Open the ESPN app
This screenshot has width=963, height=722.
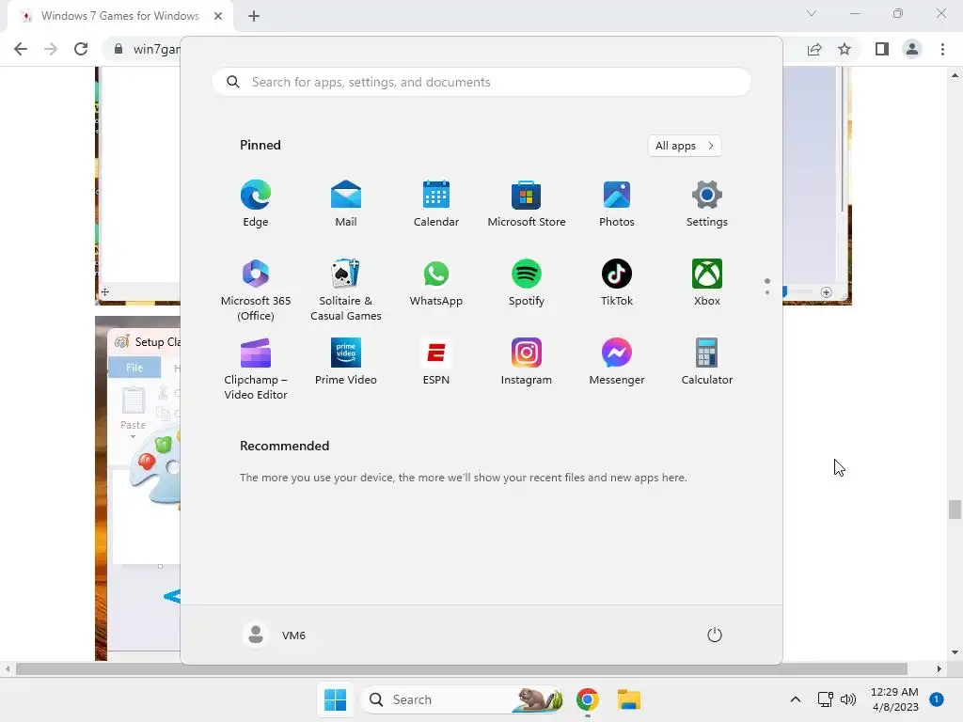pos(436,363)
